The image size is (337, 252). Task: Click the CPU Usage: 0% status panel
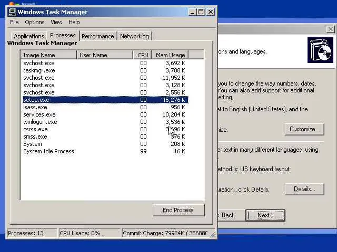click(x=90, y=233)
